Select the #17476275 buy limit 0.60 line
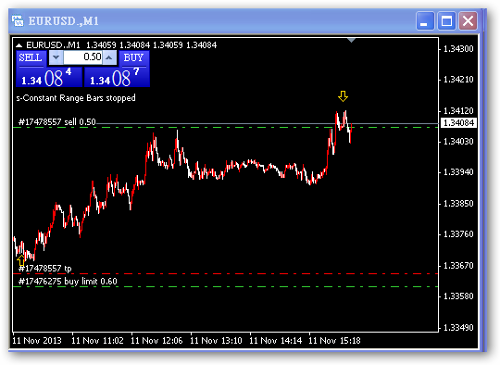 tap(226, 286)
